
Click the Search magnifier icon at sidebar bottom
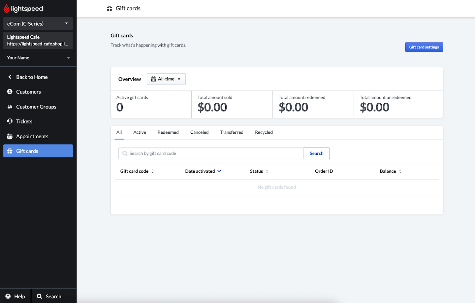[x=40, y=296]
